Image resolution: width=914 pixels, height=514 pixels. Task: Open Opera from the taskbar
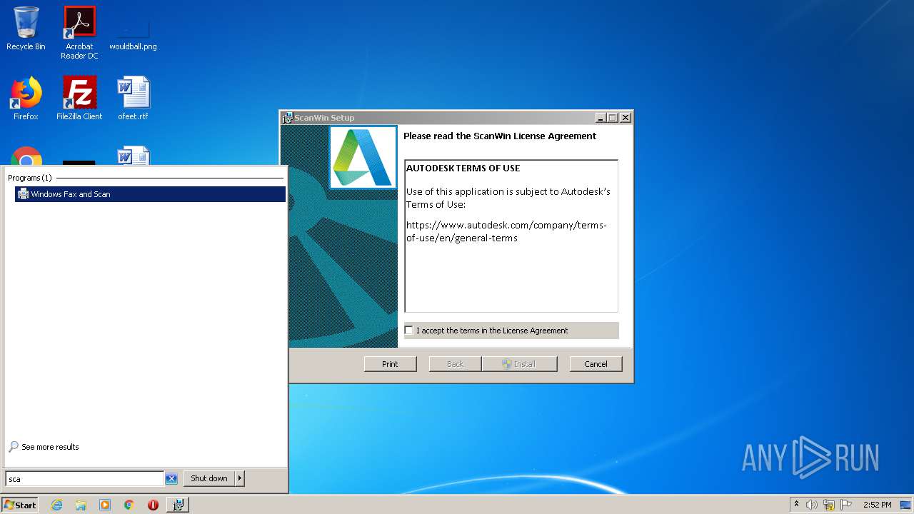coord(153,505)
